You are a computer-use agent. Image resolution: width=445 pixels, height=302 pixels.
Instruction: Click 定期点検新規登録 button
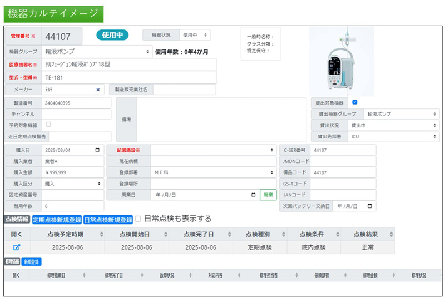point(57,219)
